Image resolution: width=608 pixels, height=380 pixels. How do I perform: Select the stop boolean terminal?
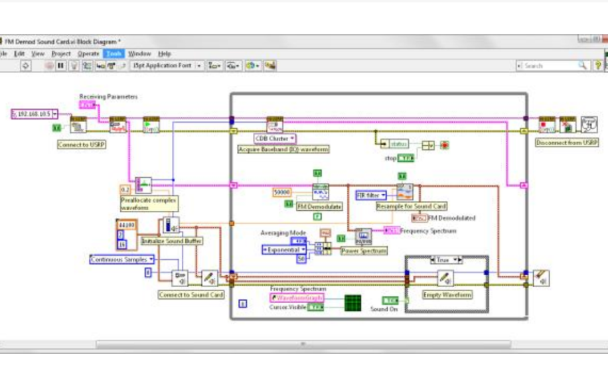[406, 158]
